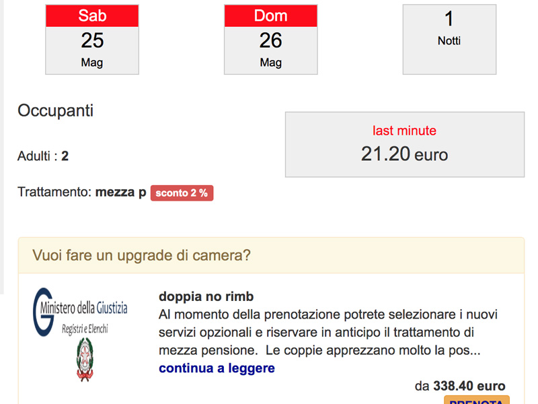Viewport: 538px width, 404px height.
Task: Click the room upgrade description text
Action: click(x=328, y=332)
